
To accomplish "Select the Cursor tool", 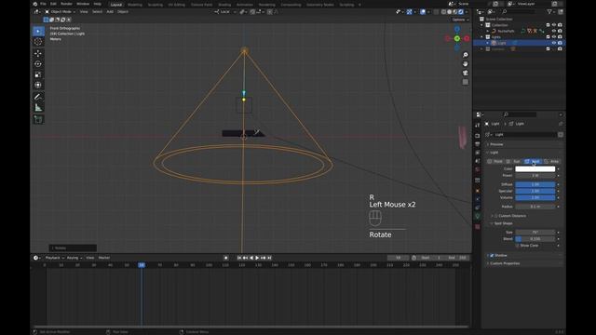I will (x=38, y=42).
